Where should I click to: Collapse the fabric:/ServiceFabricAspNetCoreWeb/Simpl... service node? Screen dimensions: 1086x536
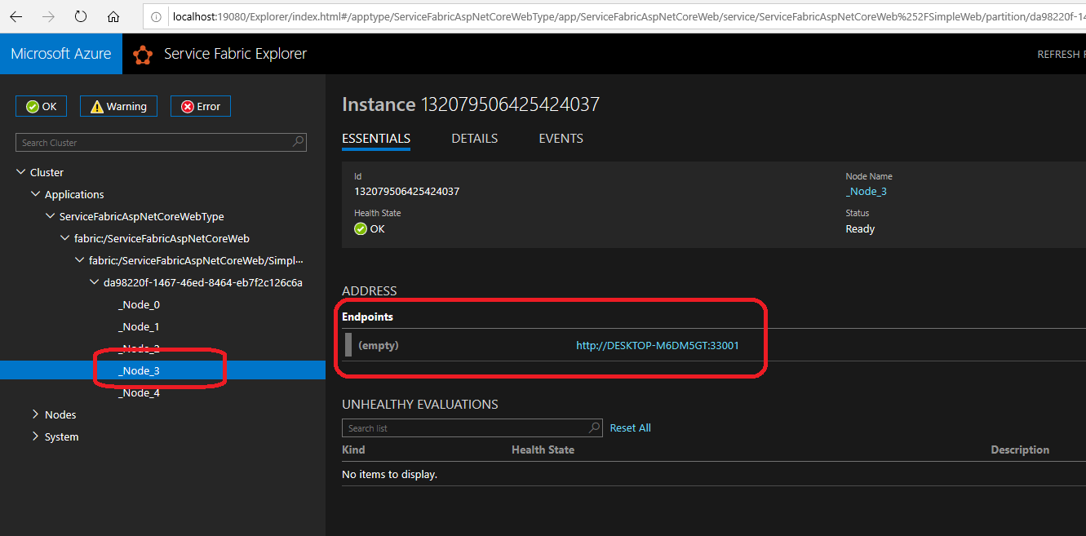(79, 260)
